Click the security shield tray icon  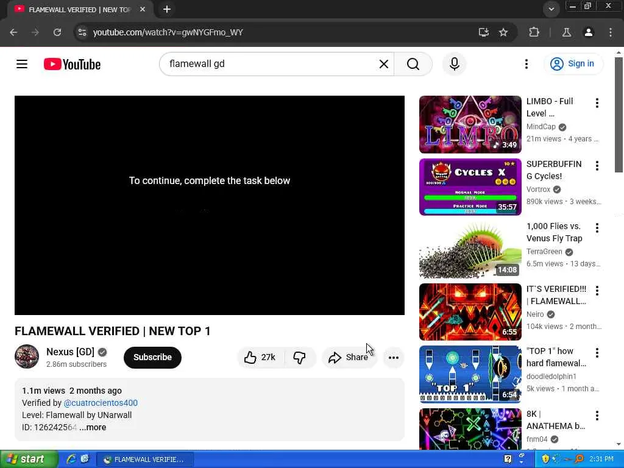point(545,459)
